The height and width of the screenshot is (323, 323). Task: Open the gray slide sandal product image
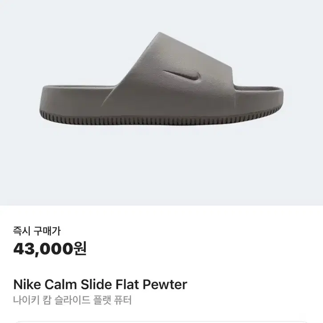point(161,79)
